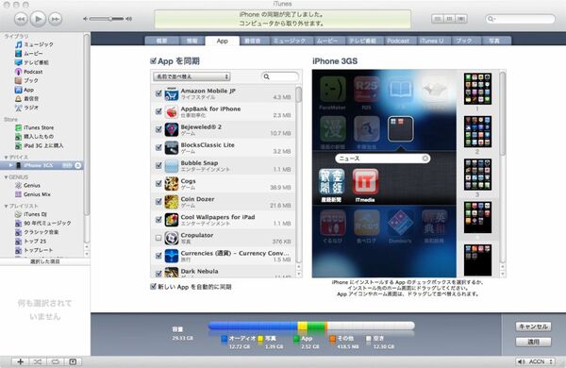
Task: Uncheck Bubble Snap checkbox
Action: (158, 166)
